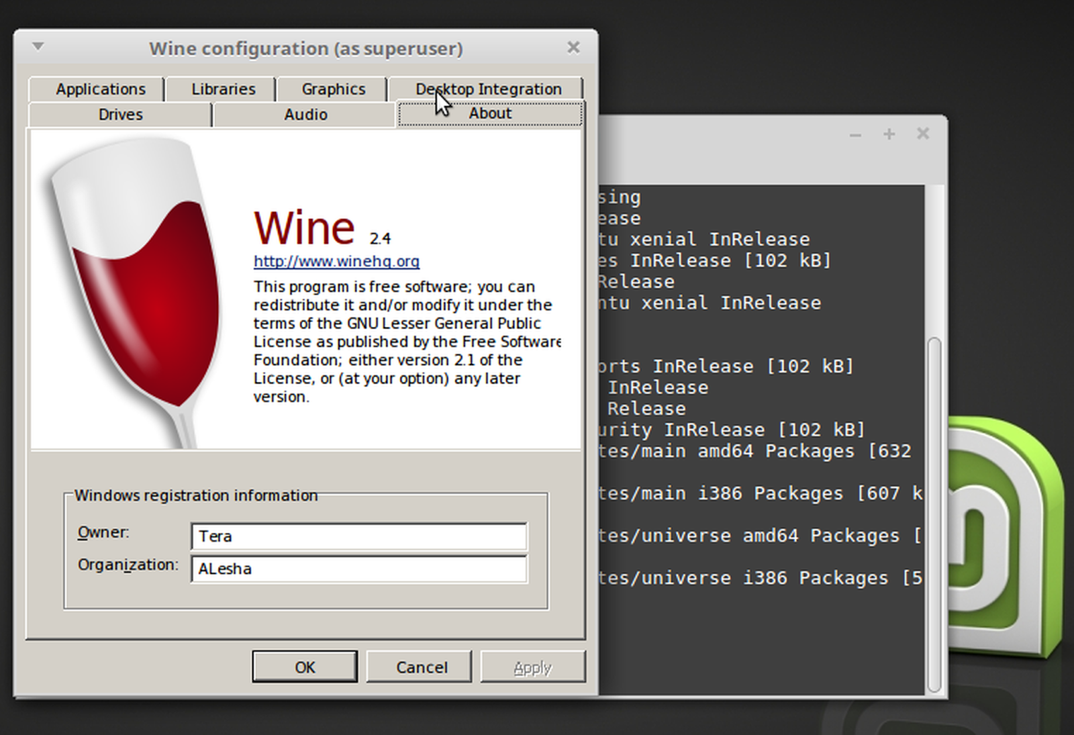
Task: Open the winehq.org website link
Action: click(336, 261)
